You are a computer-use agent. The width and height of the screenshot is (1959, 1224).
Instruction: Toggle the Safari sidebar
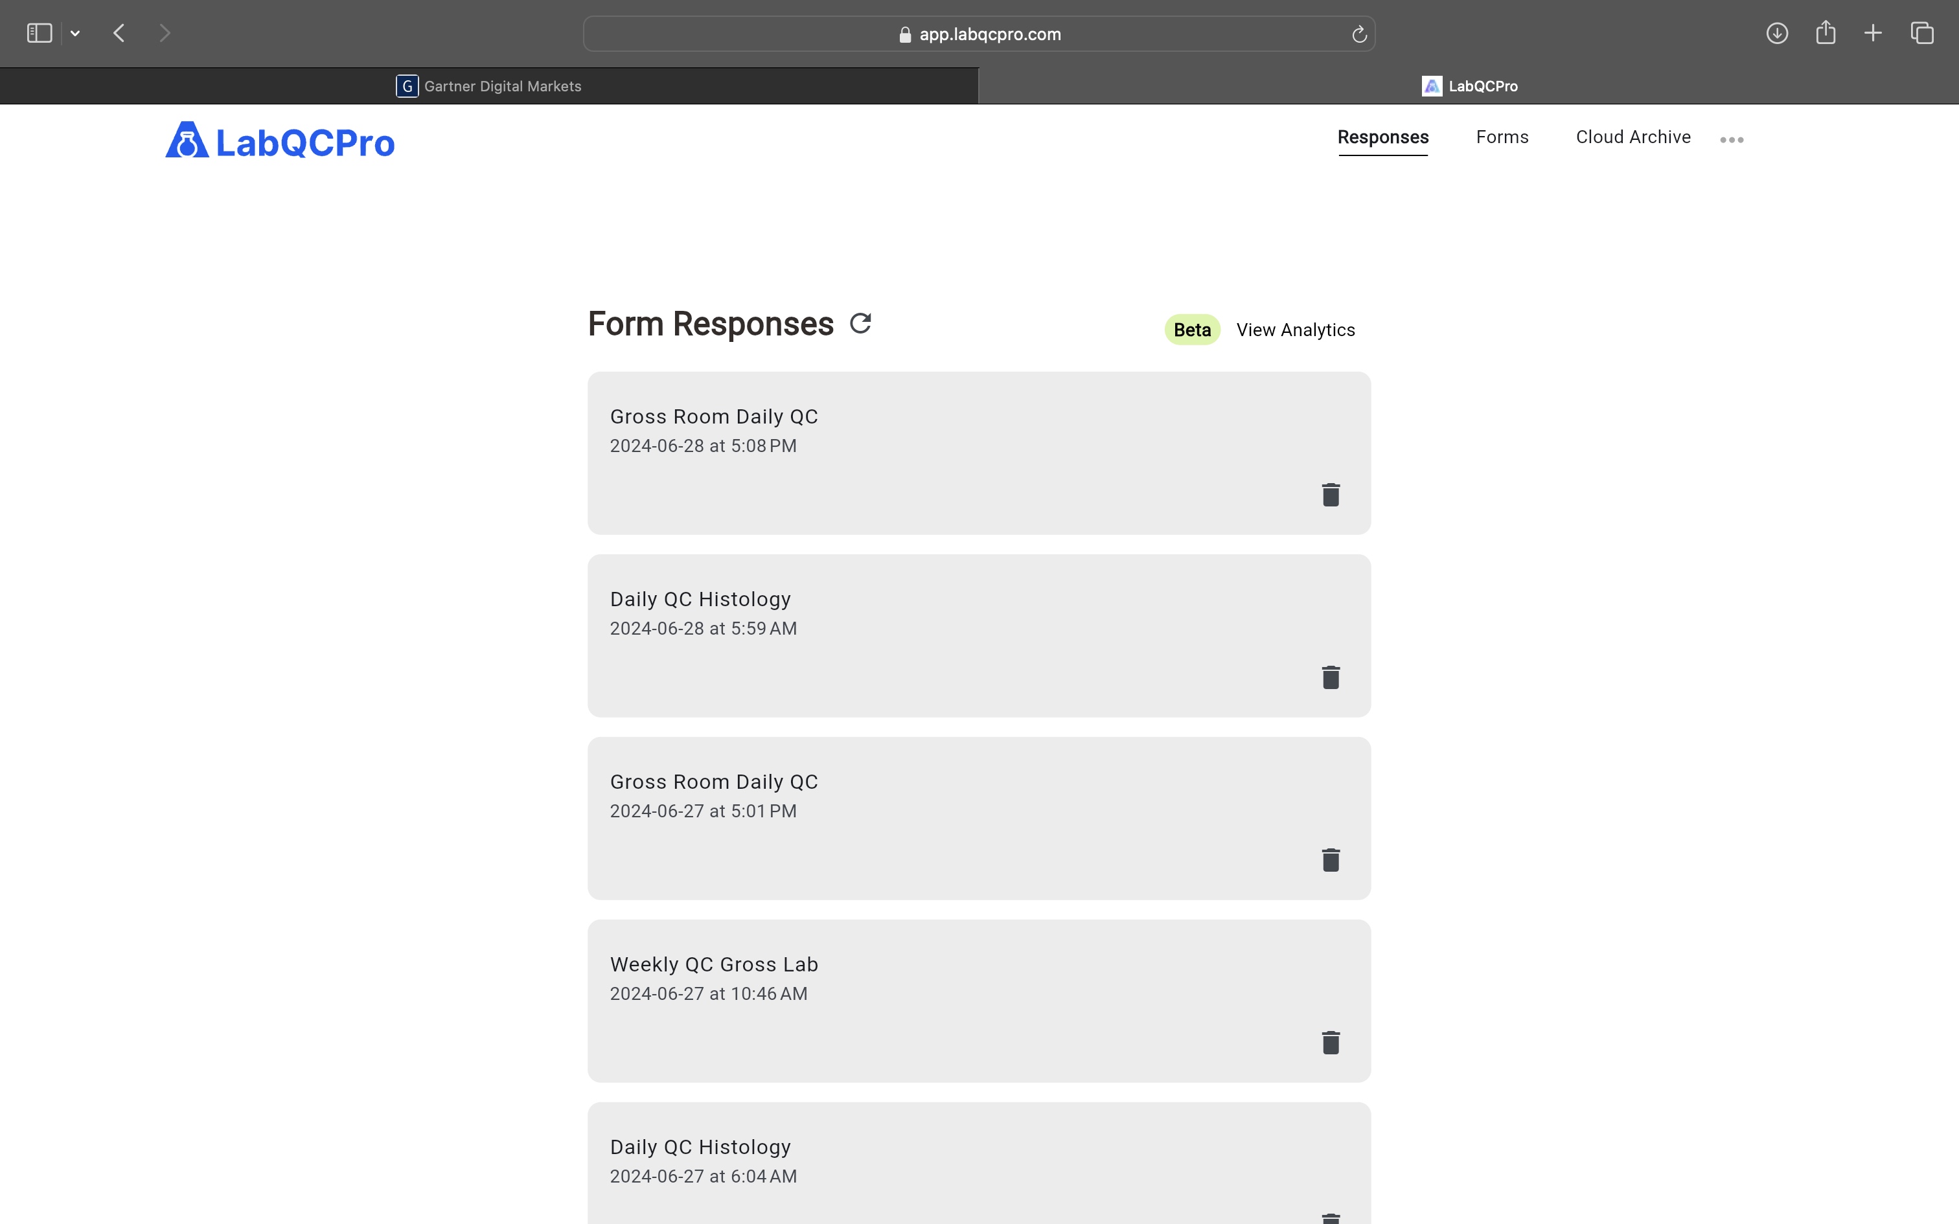[x=39, y=33]
